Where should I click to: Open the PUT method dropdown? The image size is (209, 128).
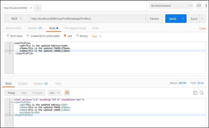(x=17, y=19)
